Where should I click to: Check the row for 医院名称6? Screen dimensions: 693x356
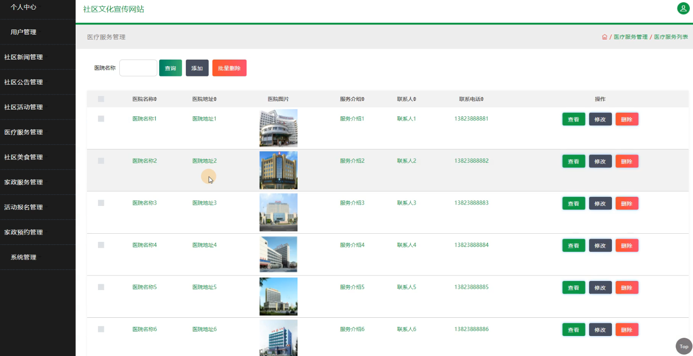pyautogui.click(x=101, y=329)
